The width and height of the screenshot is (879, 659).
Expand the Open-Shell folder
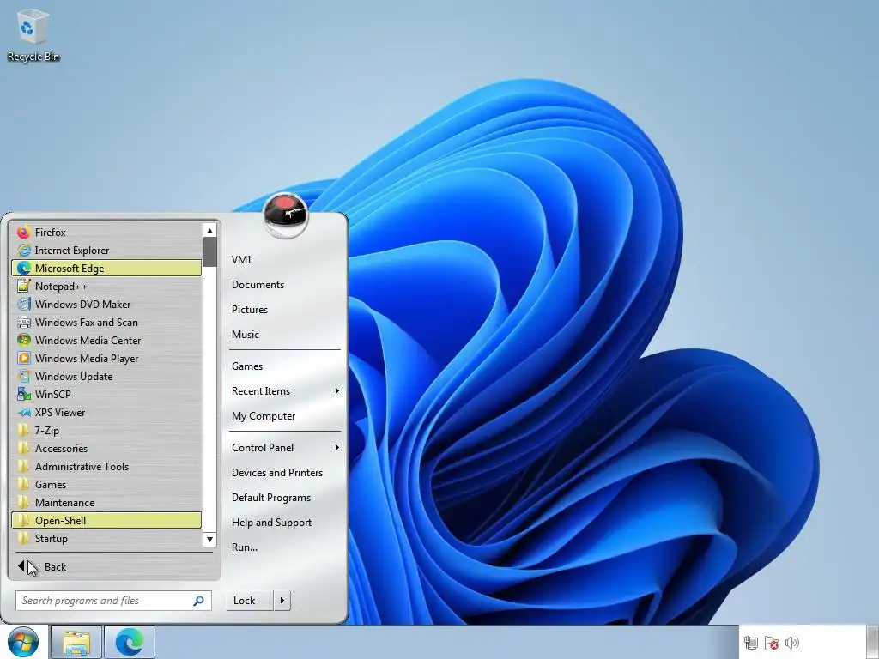click(x=106, y=521)
